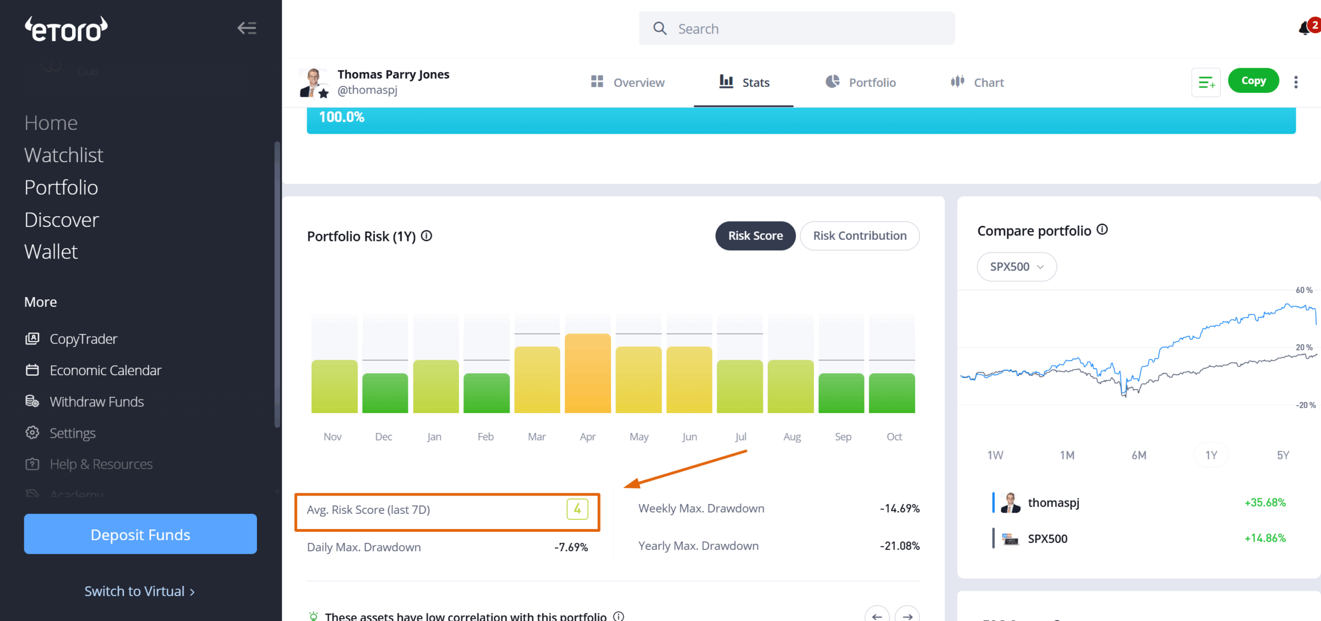Expand the SPX500 comparison dropdown
The height and width of the screenshot is (621, 1321).
coord(1016,267)
